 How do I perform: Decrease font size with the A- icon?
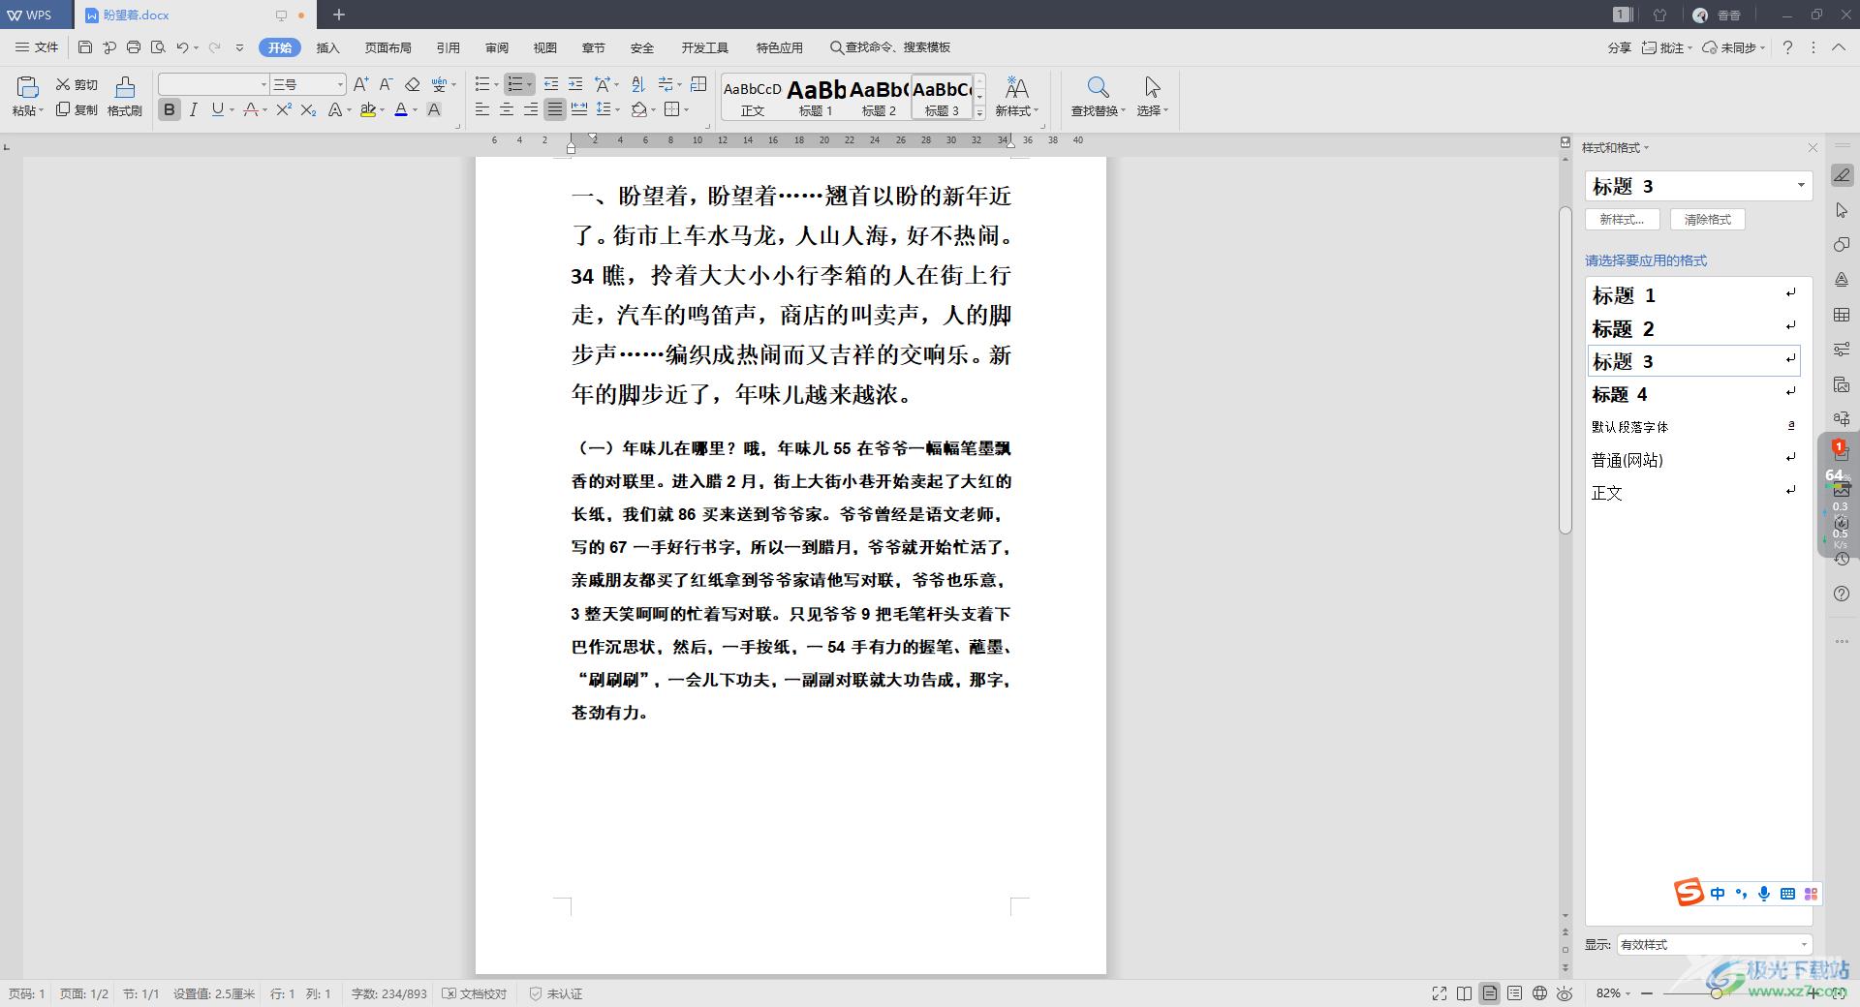pyautogui.click(x=386, y=85)
